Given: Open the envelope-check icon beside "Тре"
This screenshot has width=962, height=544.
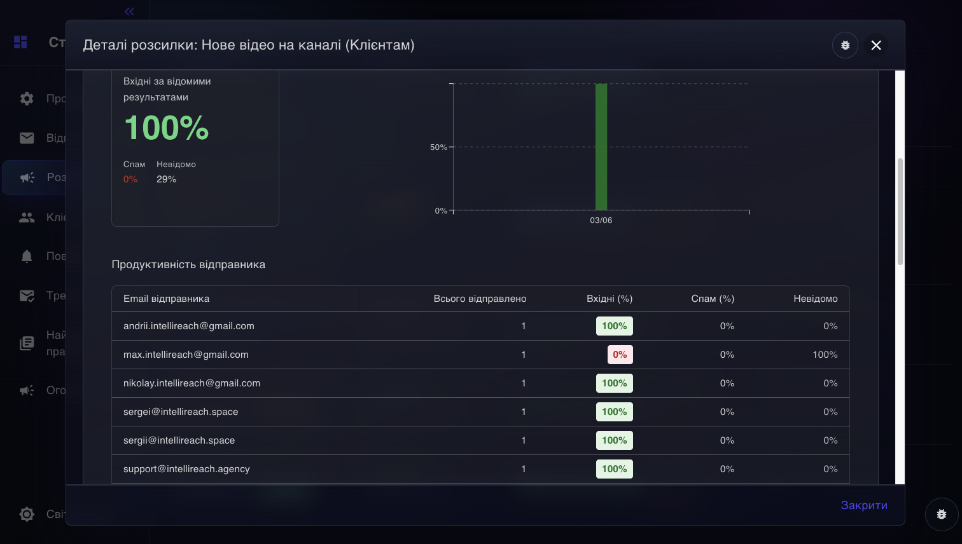Looking at the screenshot, I should 27,296.
